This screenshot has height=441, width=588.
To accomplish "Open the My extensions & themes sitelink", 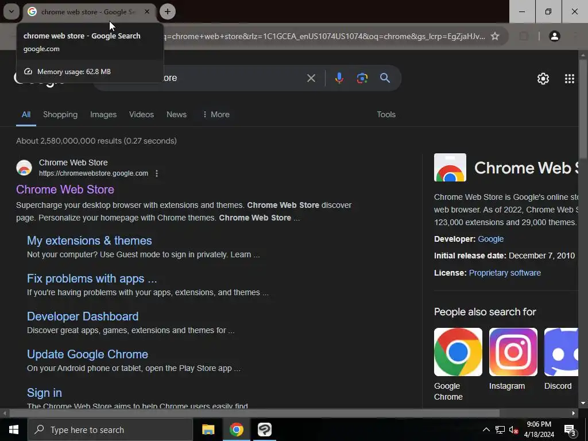I will pyautogui.click(x=89, y=241).
